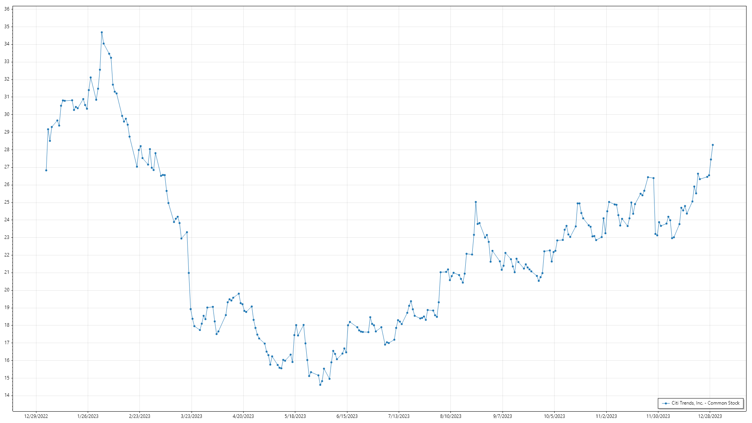Click the highest data point near 34.7
The height and width of the screenshot is (423, 752).
[x=102, y=33]
